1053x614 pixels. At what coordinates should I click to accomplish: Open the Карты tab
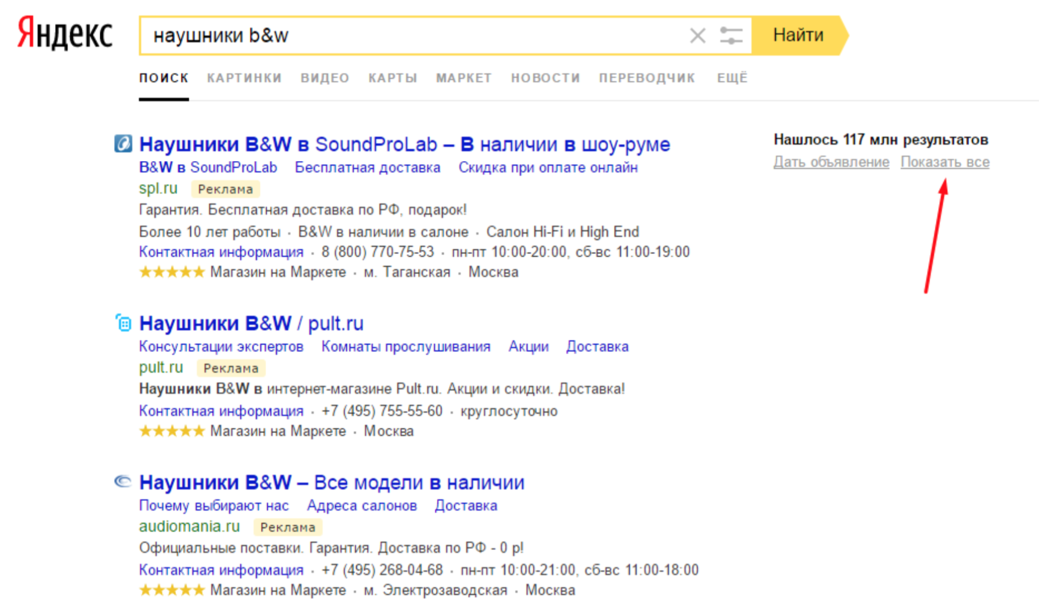[x=393, y=78]
